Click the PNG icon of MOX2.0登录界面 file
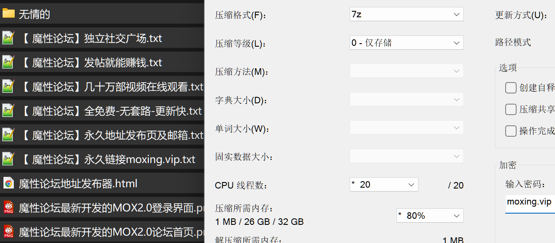This screenshot has width=555, height=243. point(8,208)
